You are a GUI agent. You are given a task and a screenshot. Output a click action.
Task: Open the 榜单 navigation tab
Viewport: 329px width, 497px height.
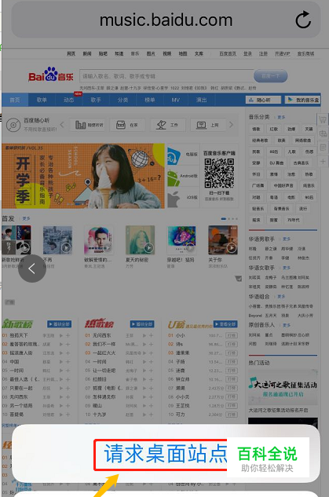(150, 100)
